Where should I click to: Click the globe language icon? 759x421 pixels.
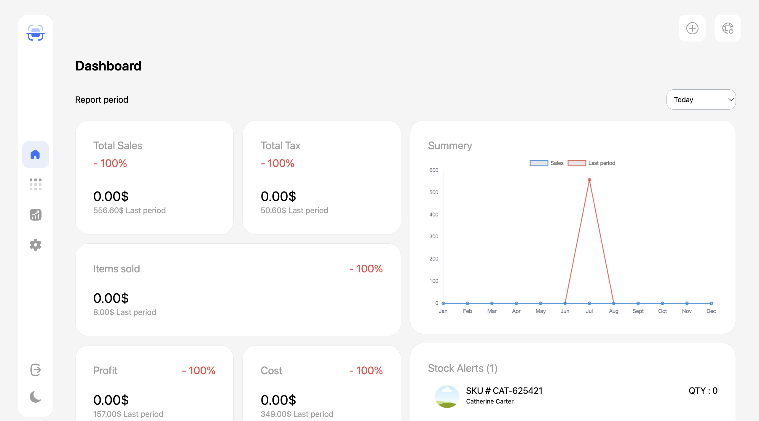(x=728, y=28)
